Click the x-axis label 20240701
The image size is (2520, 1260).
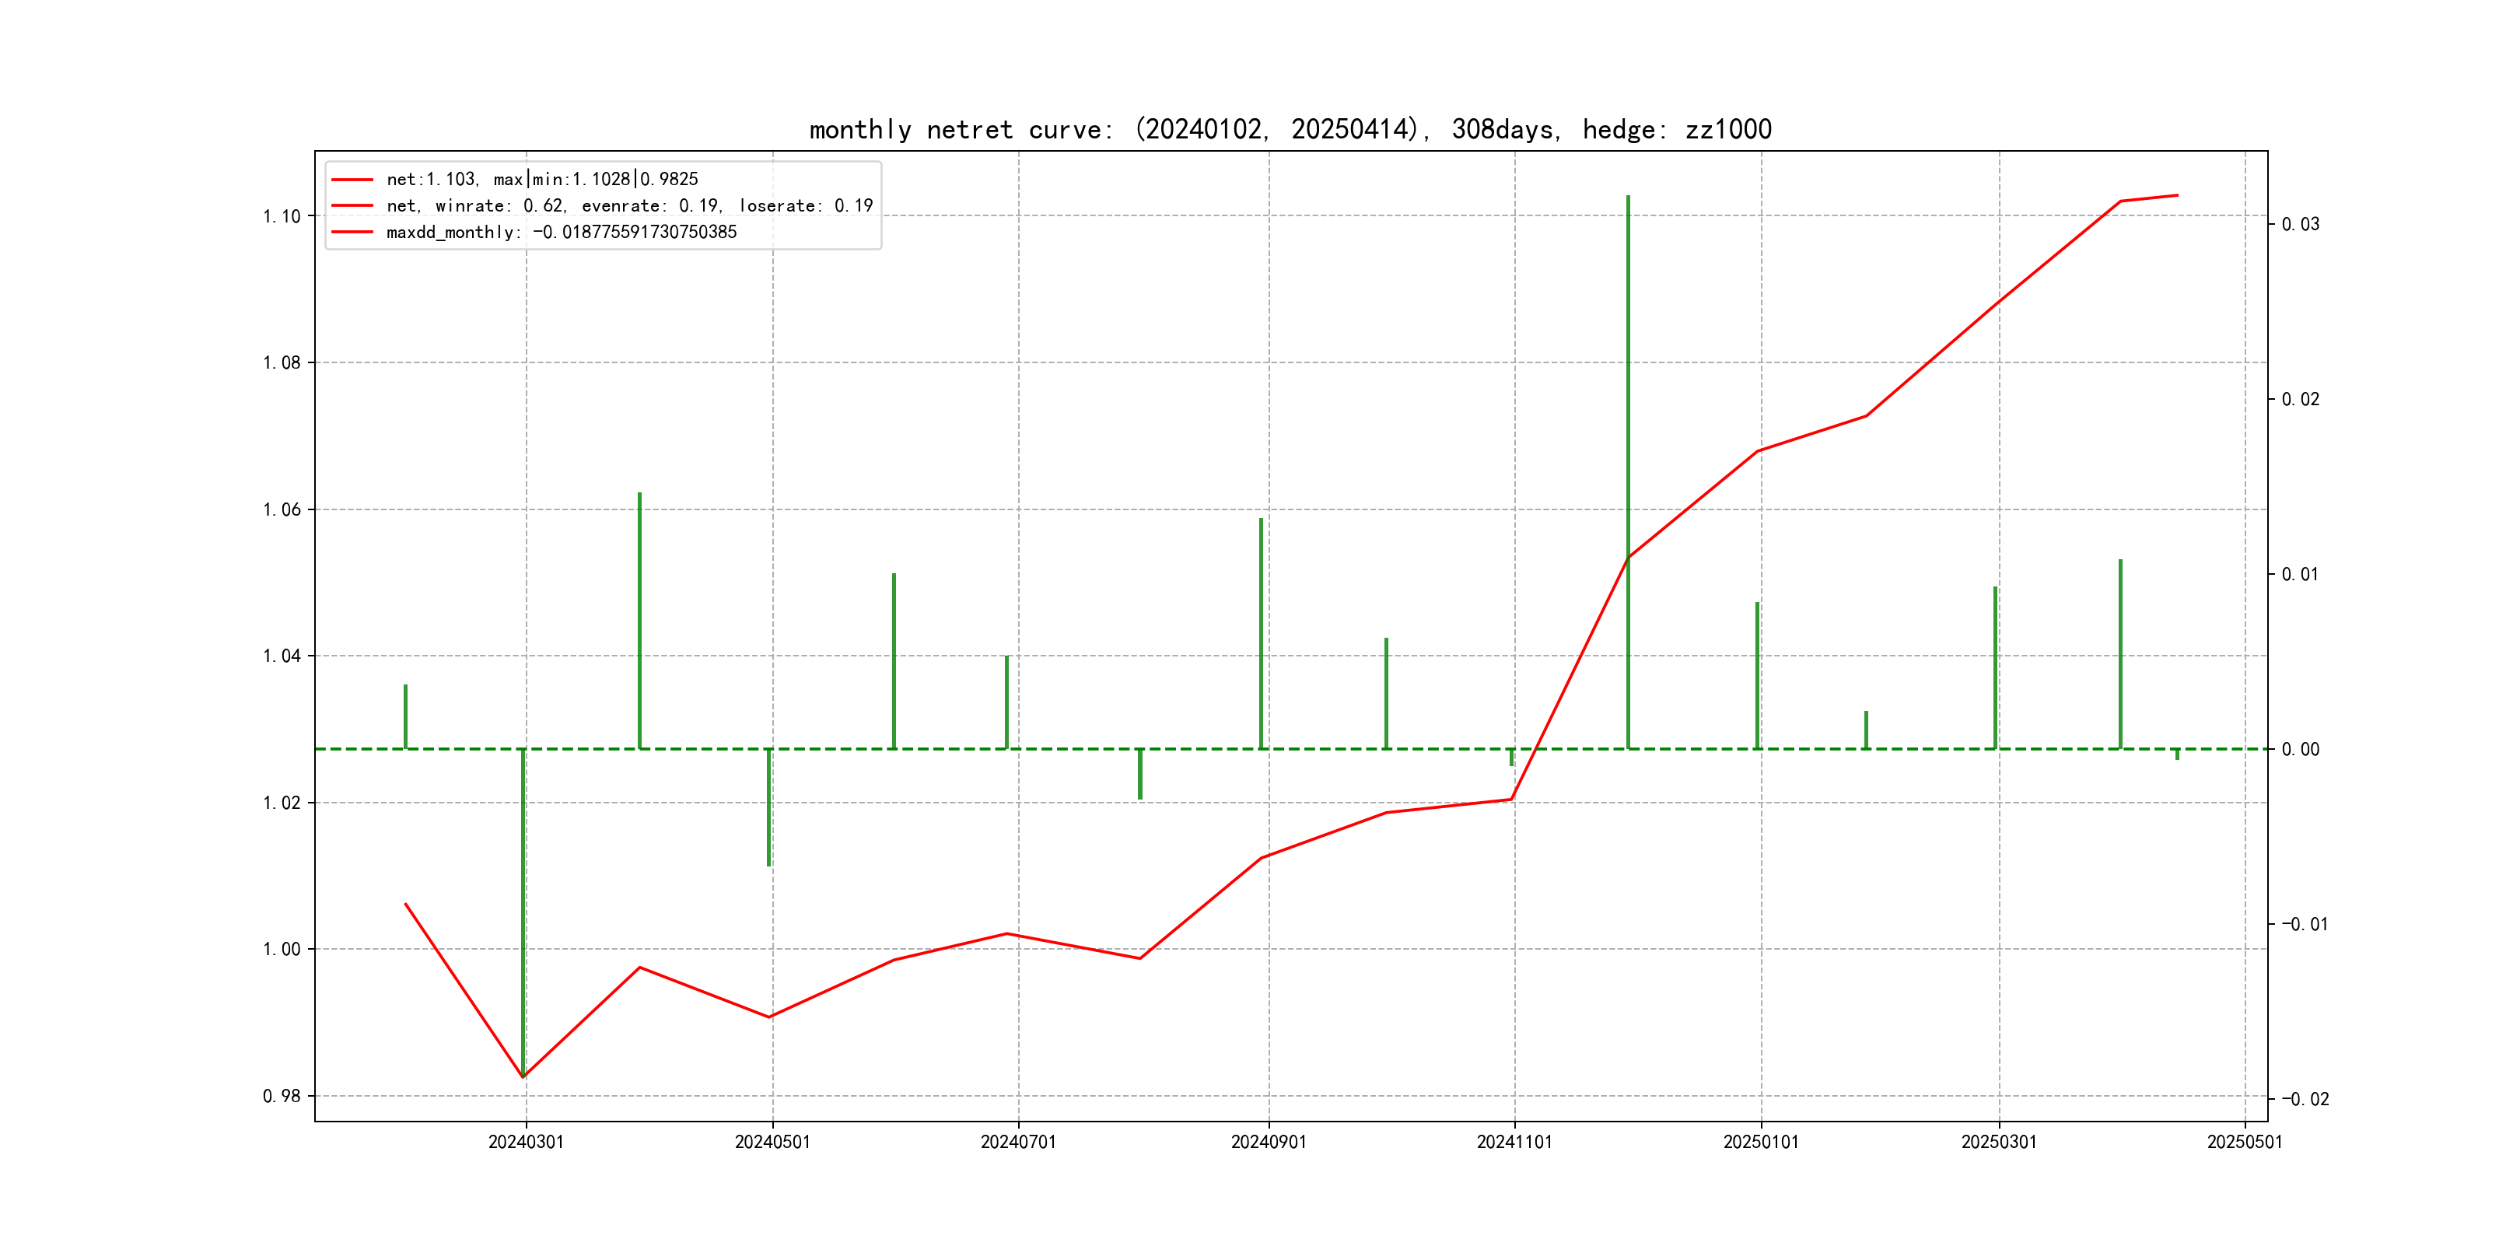(1018, 1142)
